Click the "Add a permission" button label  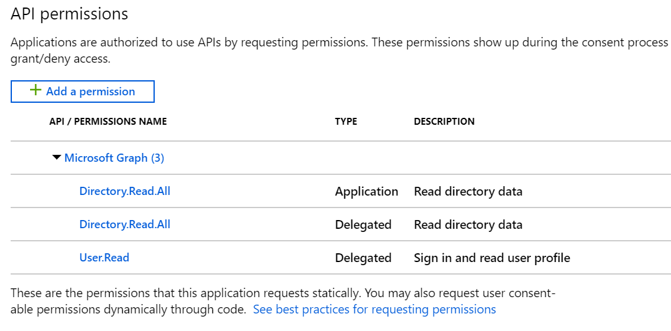coord(91,92)
